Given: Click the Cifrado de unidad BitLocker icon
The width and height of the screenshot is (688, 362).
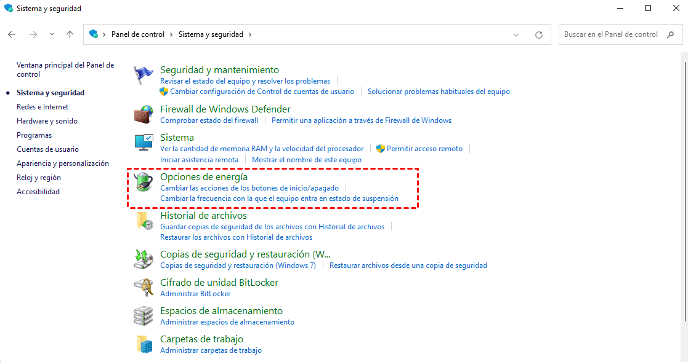Looking at the screenshot, I should click(x=144, y=288).
